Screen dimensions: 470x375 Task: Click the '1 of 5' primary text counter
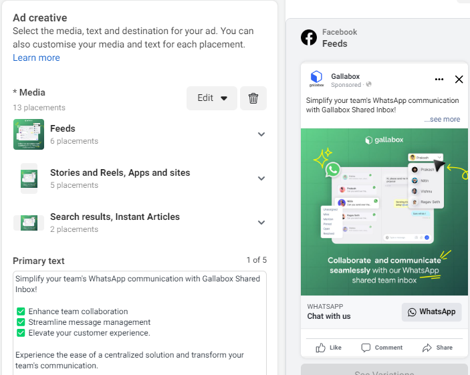tap(257, 260)
